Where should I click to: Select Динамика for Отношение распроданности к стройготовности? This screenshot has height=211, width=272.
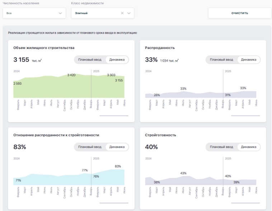(x=117, y=147)
